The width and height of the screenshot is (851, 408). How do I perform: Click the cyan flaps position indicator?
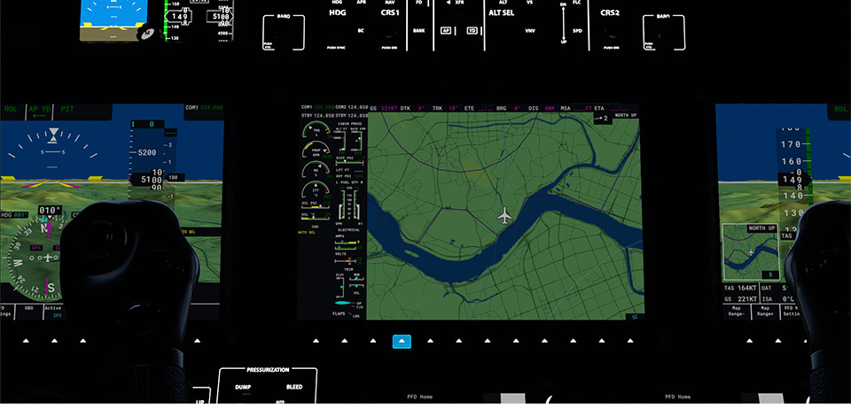(343, 303)
